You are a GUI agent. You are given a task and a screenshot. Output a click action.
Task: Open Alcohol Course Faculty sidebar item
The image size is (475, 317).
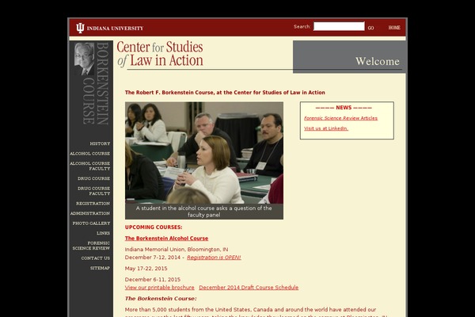(x=90, y=166)
